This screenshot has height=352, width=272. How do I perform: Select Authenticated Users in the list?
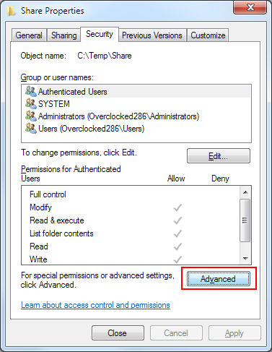tap(137, 92)
